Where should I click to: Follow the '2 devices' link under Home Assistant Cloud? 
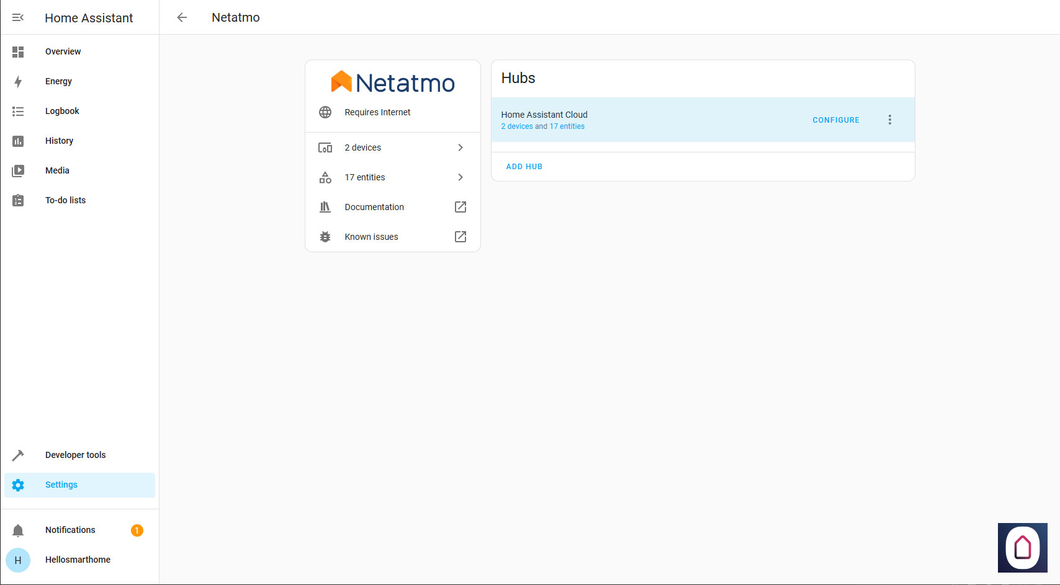tap(517, 126)
